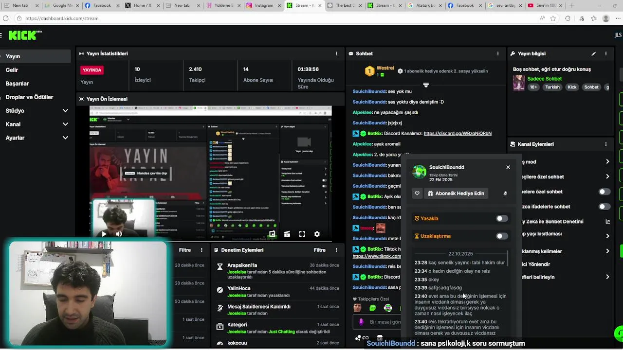Open 'yaşı kısıtlaması' chevron
Viewport: 623px width, 350px height.
click(607, 236)
